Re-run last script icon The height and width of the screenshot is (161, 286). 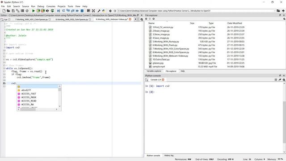(x=52, y=11)
